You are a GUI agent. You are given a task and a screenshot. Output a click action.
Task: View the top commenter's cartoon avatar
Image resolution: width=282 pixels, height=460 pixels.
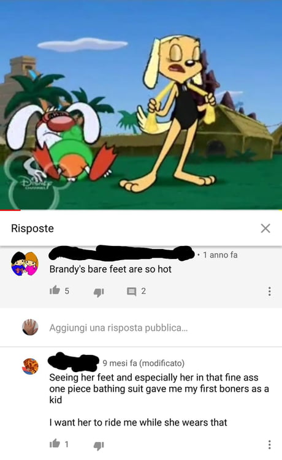pyautogui.click(x=25, y=263)
